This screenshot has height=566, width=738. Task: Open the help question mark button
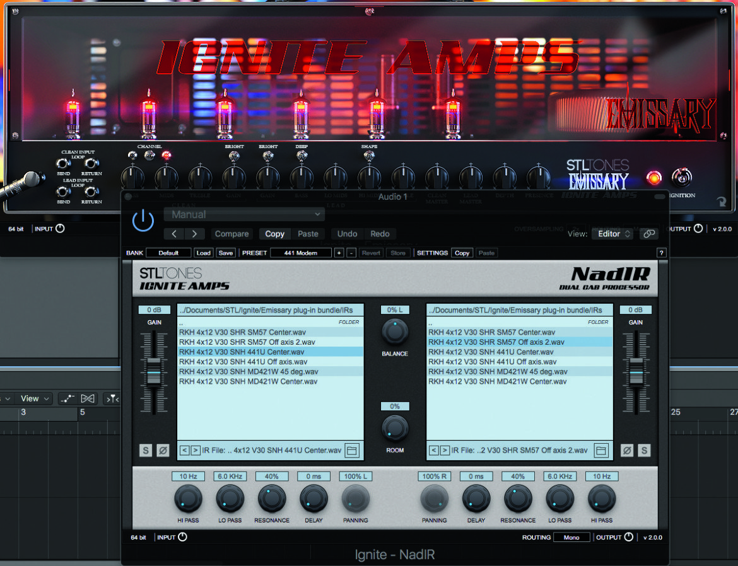661,253
